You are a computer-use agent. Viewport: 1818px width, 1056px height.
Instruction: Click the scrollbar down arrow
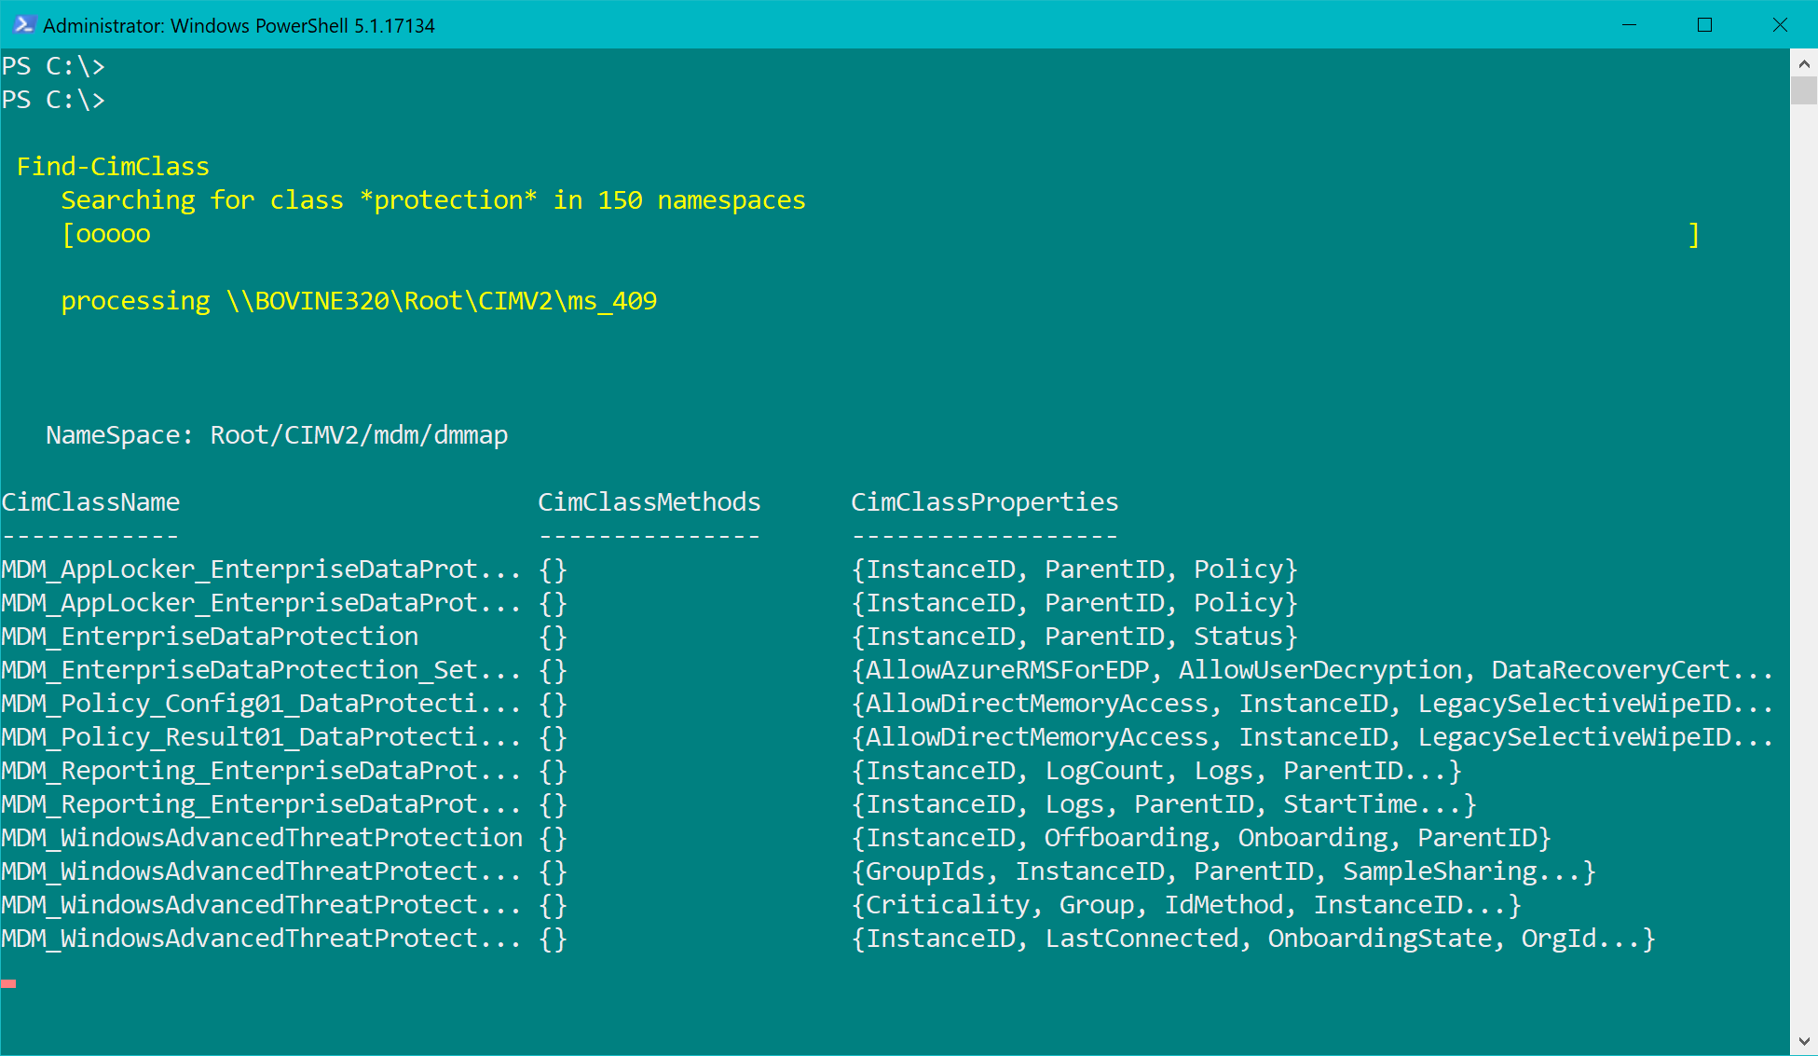[x=1803, y=1040]
